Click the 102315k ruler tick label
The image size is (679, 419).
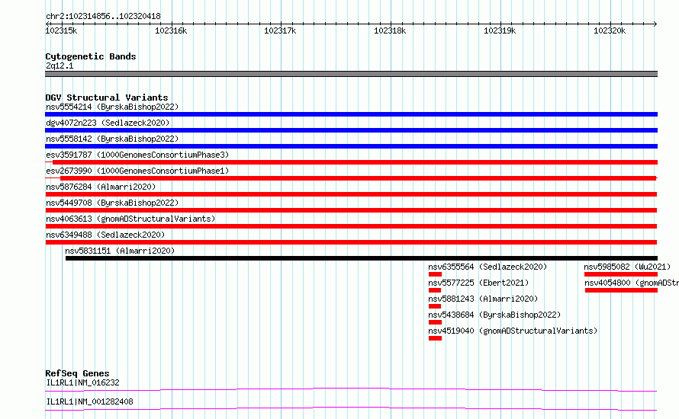(61, 30)
